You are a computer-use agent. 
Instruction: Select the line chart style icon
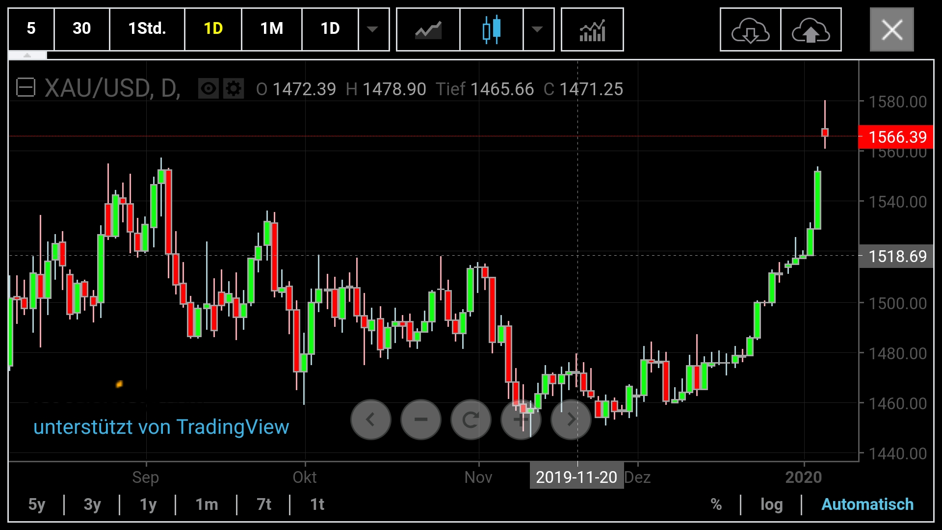pyautogui.click(x=428, y=29)
